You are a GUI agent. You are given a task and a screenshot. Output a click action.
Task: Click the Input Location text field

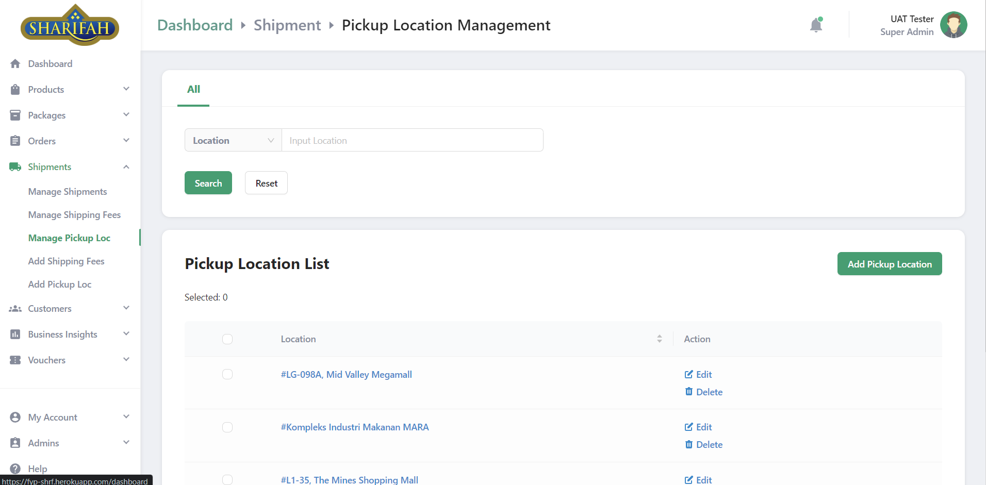click(412, 140)
